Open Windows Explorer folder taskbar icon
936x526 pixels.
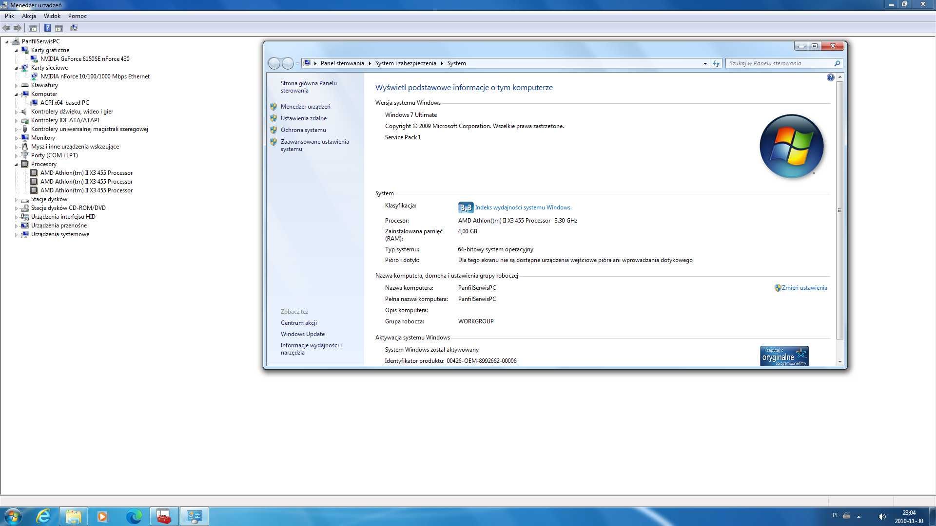74,516
